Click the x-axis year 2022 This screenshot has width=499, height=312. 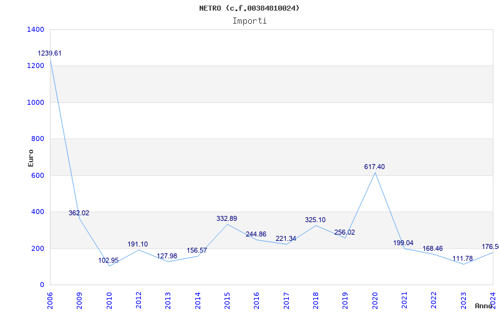[434, 300]
